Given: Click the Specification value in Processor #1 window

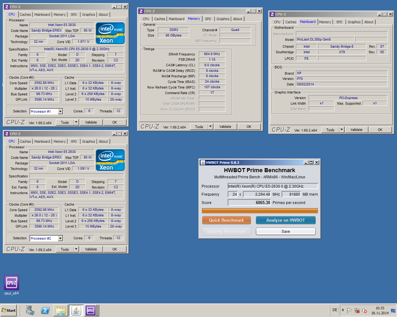Looking at the screenshot, I should 77,49.
